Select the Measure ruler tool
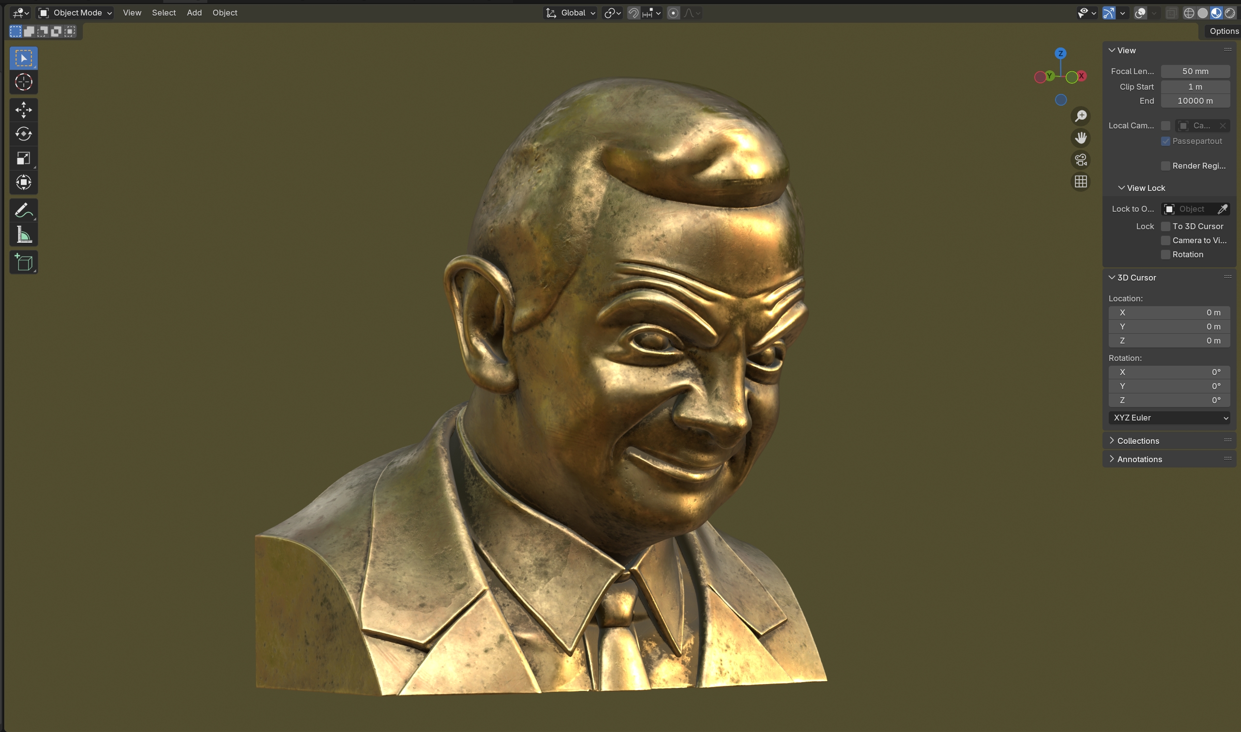This screenshot has width=1241, height=732. [x=24, y=235]
